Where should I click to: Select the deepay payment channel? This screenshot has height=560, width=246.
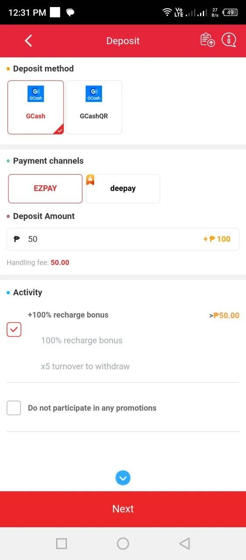click(123, 189)
